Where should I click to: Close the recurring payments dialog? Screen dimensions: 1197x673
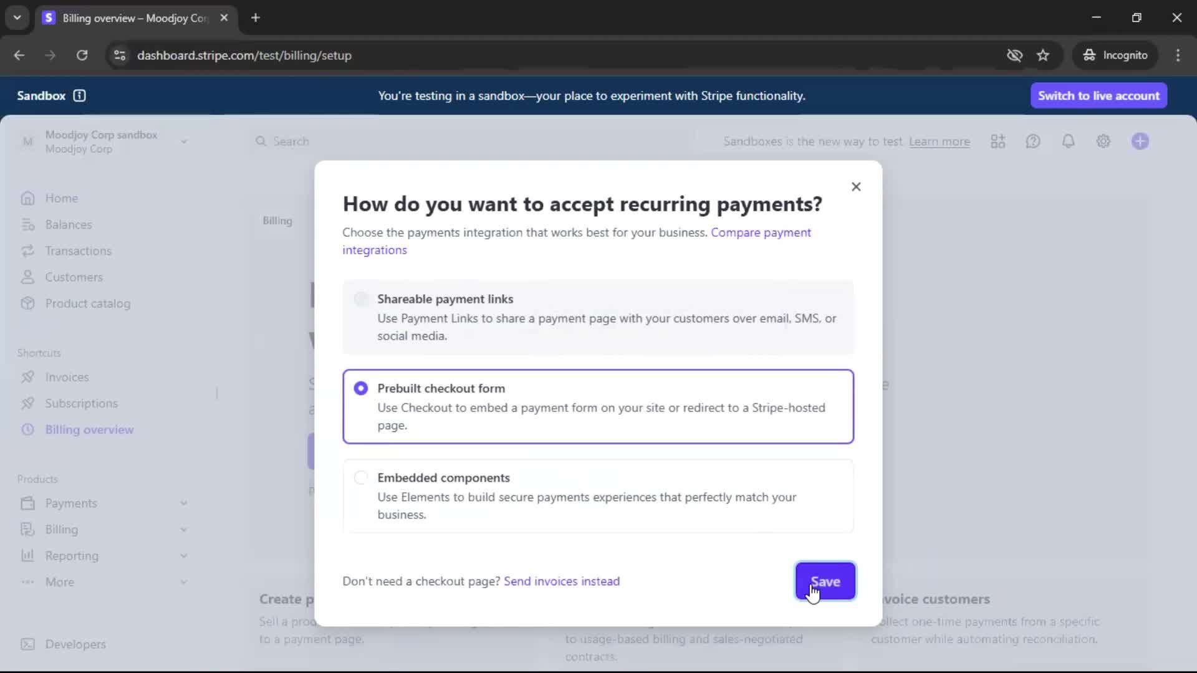856,187
